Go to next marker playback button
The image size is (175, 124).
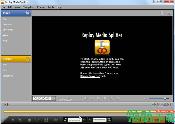(118, 98)
